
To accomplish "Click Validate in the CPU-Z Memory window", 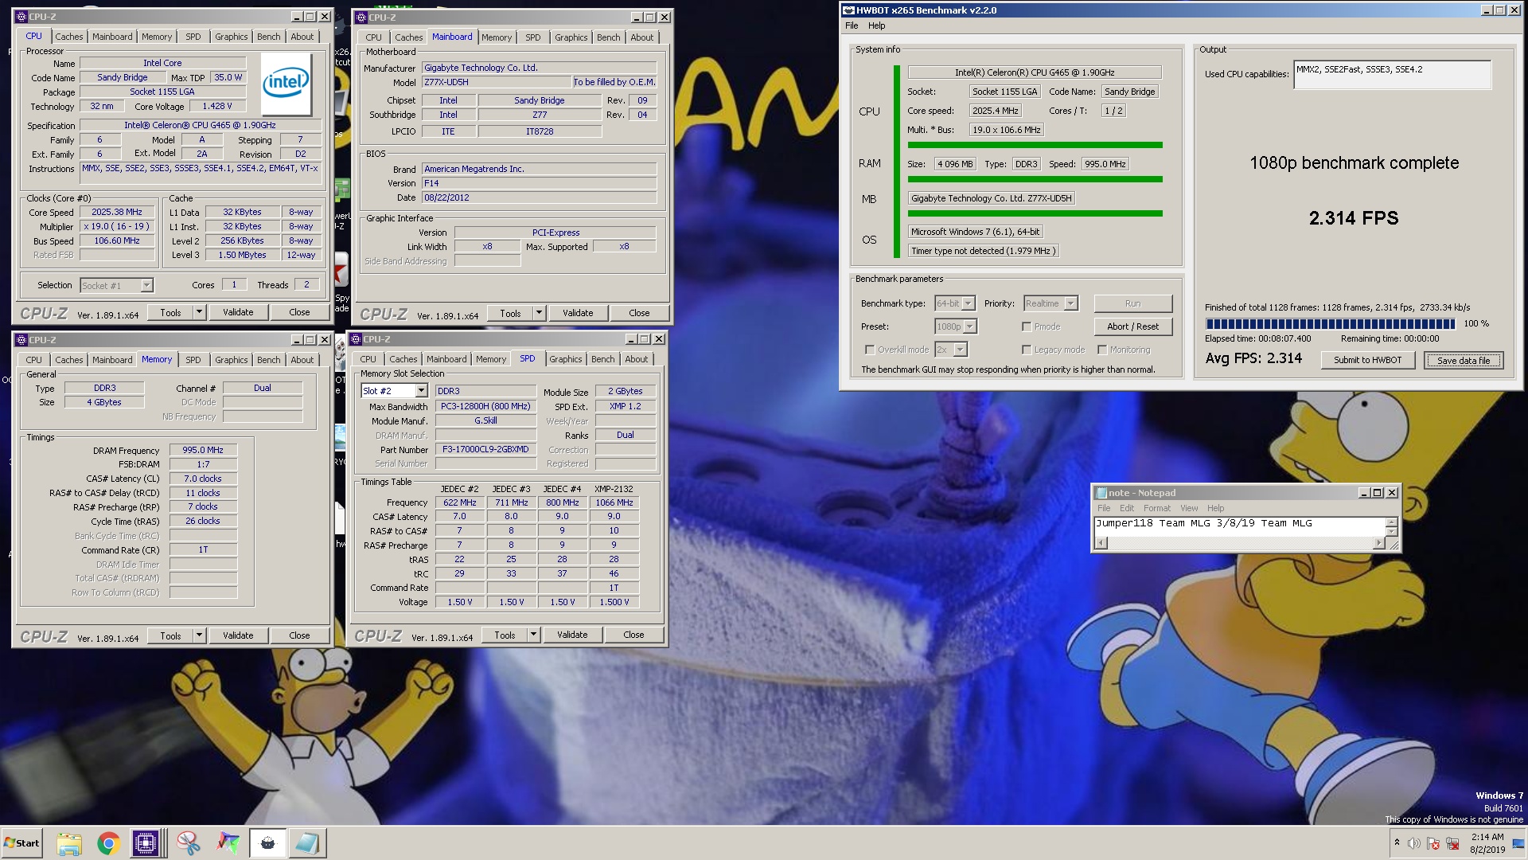I will pyautogui.click(x=238, y=635).
